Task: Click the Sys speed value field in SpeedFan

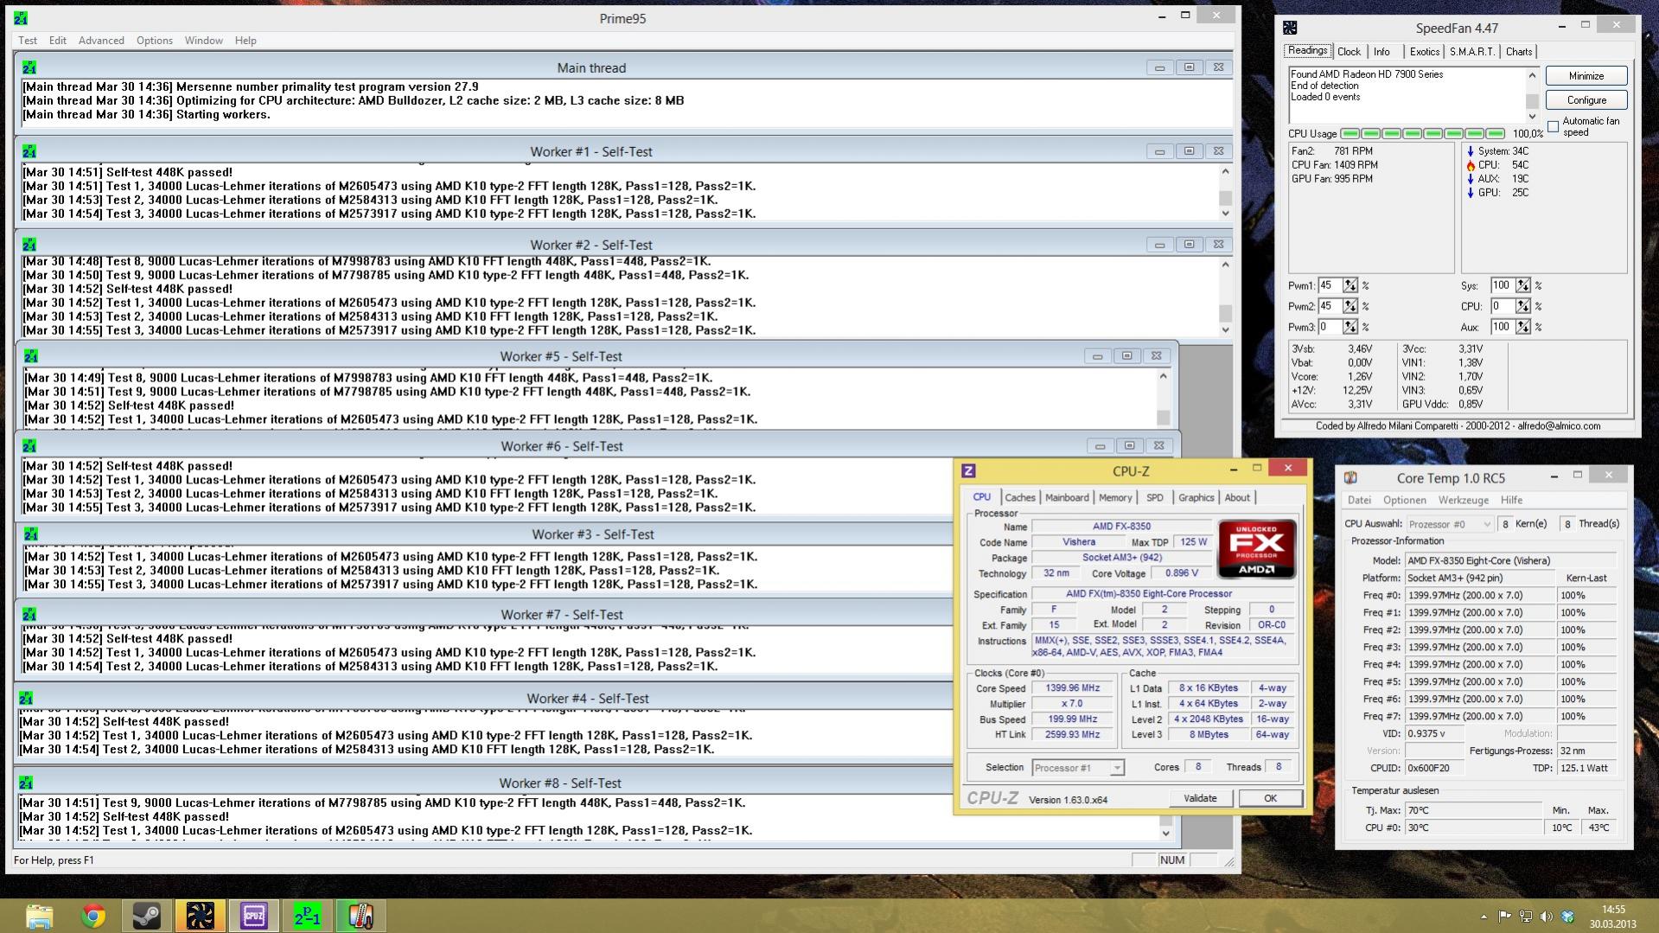Action: pos(1503,286)
